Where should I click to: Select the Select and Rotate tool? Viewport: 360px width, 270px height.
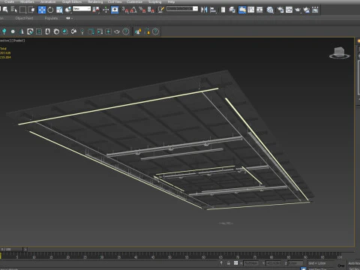[50, 10]
